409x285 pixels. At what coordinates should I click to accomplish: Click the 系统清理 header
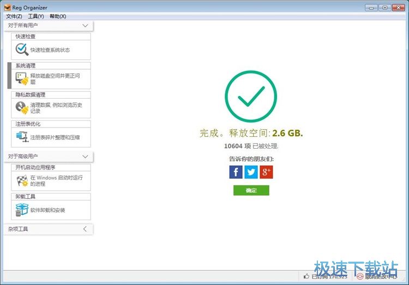coord(51,65)
